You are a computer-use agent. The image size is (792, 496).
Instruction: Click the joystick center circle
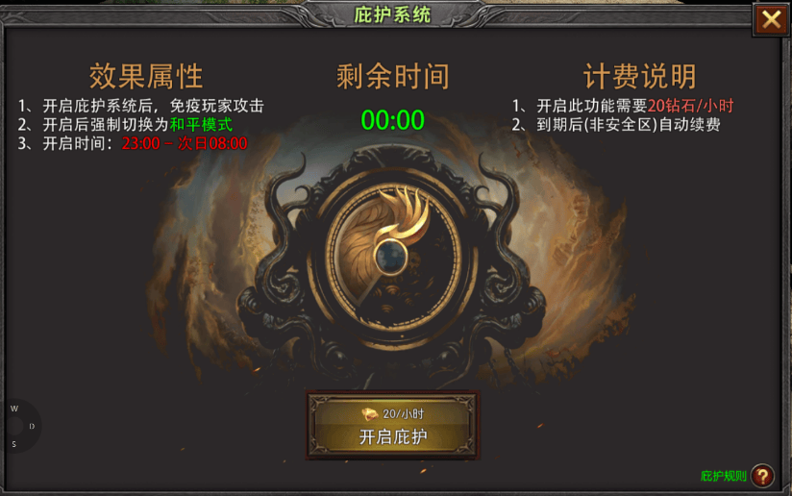click(14, 426)
